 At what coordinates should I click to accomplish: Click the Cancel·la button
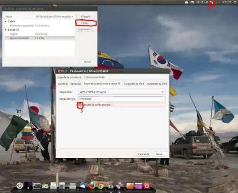pos(143,154)
